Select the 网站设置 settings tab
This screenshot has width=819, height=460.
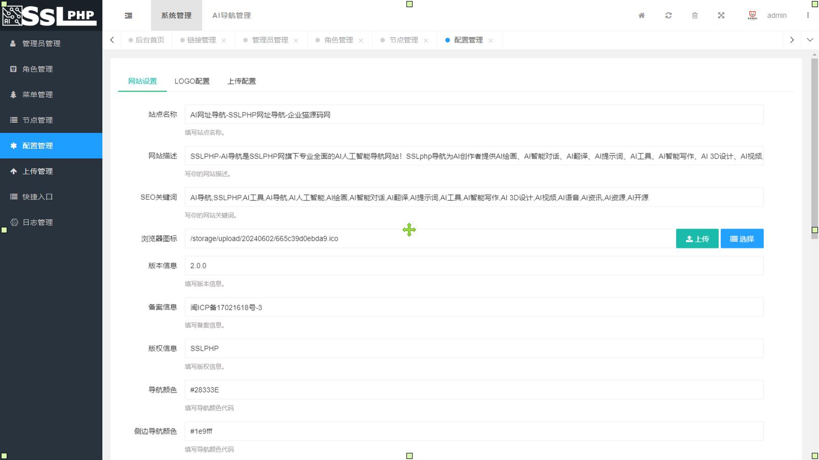[142, 81]
